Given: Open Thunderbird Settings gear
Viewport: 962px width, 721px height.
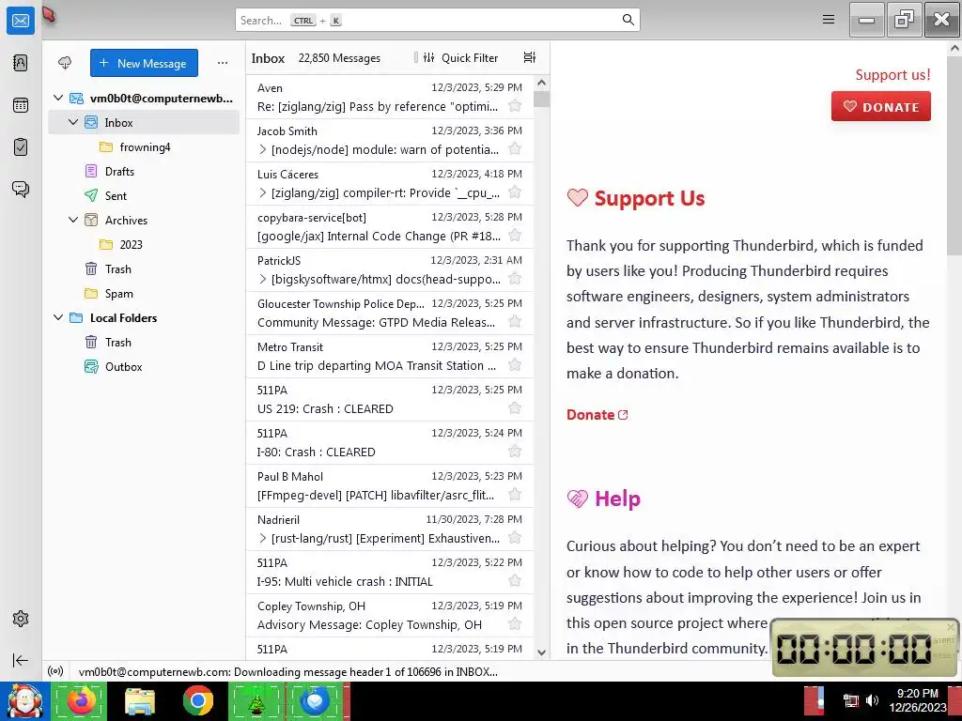Looking at the screenshot, I should (x=21, y=619).
